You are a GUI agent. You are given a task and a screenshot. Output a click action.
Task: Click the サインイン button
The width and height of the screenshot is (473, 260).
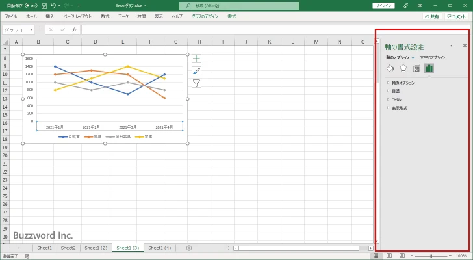383,6
